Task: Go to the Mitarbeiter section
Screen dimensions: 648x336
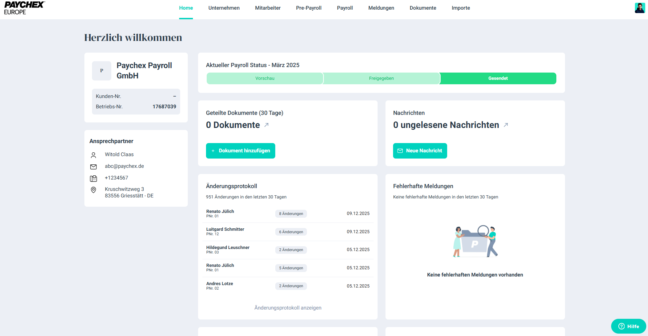Action: [x=268, y=8]
